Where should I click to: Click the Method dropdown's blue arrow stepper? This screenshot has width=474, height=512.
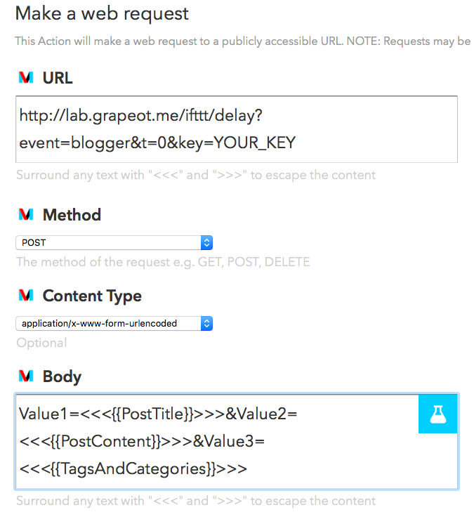tap(206, 242)
